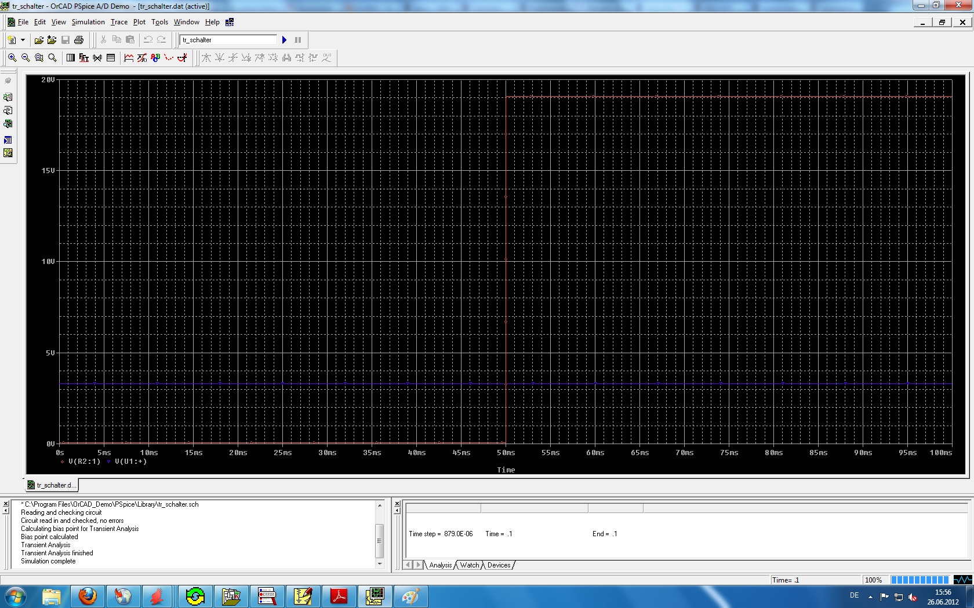This screenshot has height=608, width=974.
Task: Select the Zoom Fit tool
Action: [52, 58]
